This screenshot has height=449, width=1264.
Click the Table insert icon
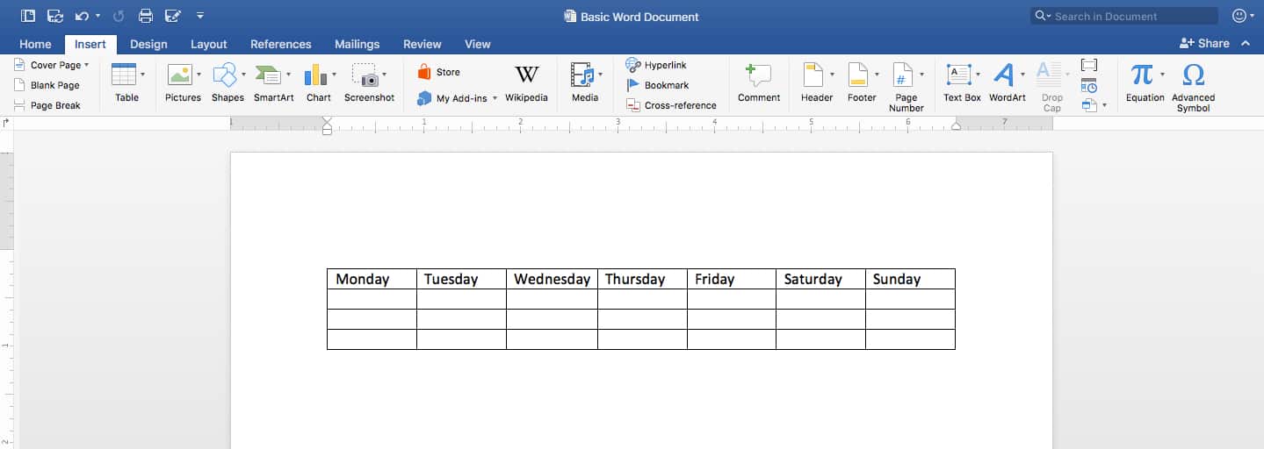tap(125, 75)
